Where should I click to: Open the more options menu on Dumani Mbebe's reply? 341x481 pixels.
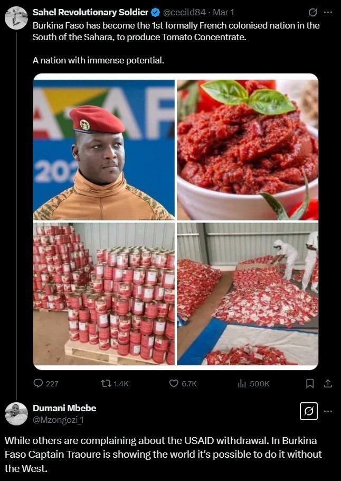pyautogui.click(x=328, y=411)
